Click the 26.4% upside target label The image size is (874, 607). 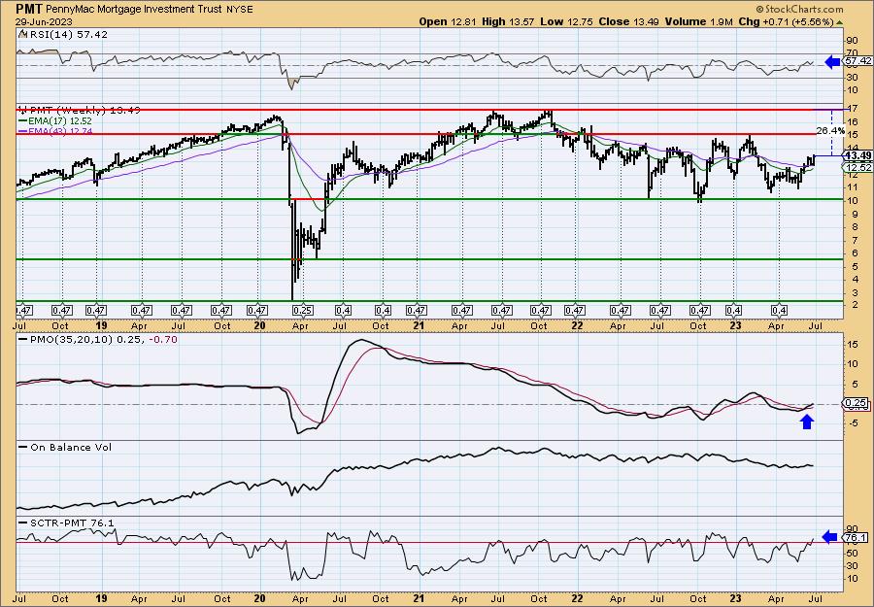click(830, 130)
